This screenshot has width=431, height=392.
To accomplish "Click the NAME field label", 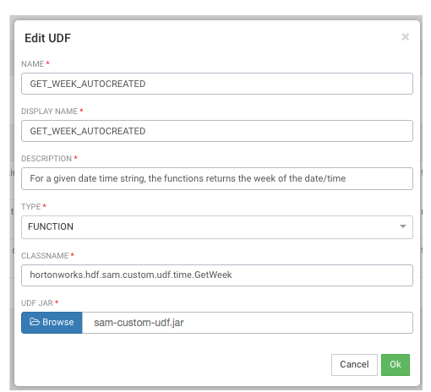I will point(32,64).
